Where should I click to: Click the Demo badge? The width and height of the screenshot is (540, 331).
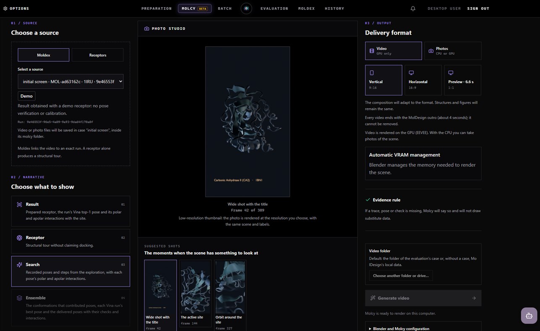[26, 96]
